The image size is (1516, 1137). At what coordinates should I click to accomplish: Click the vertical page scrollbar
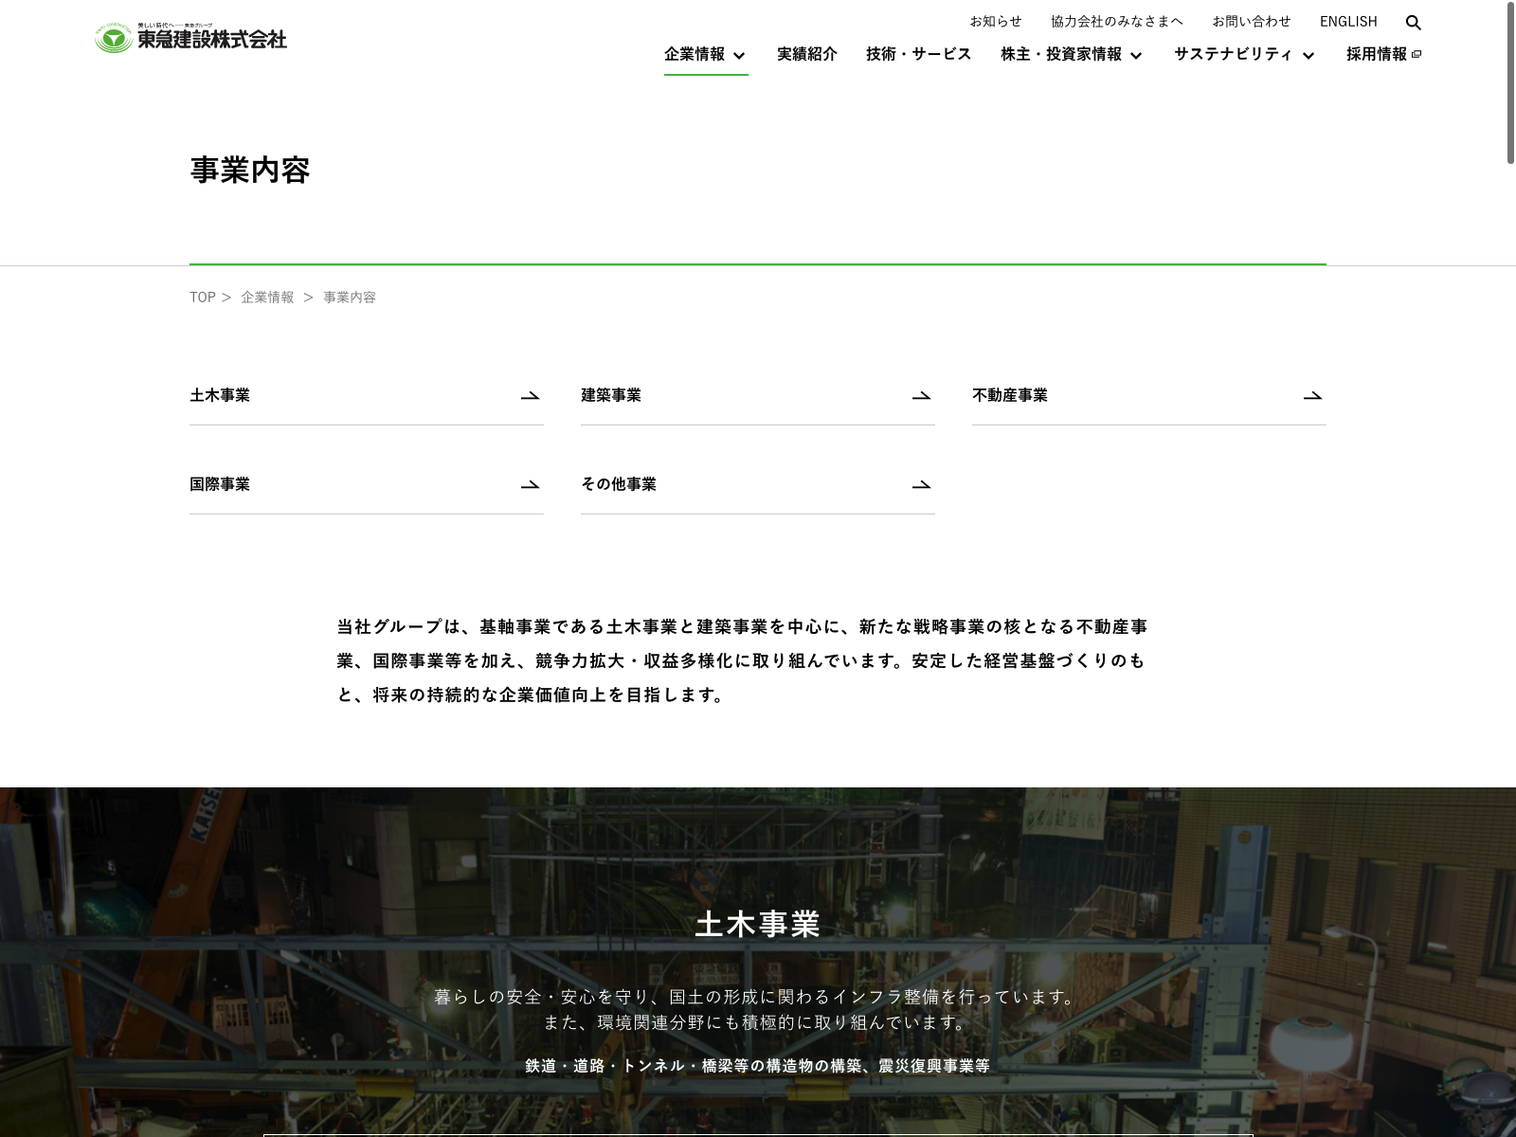point(1510,85)
